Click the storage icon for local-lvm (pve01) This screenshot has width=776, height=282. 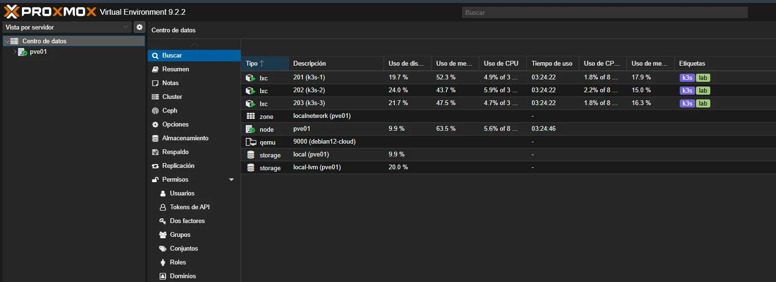click(x=251, y=167)
